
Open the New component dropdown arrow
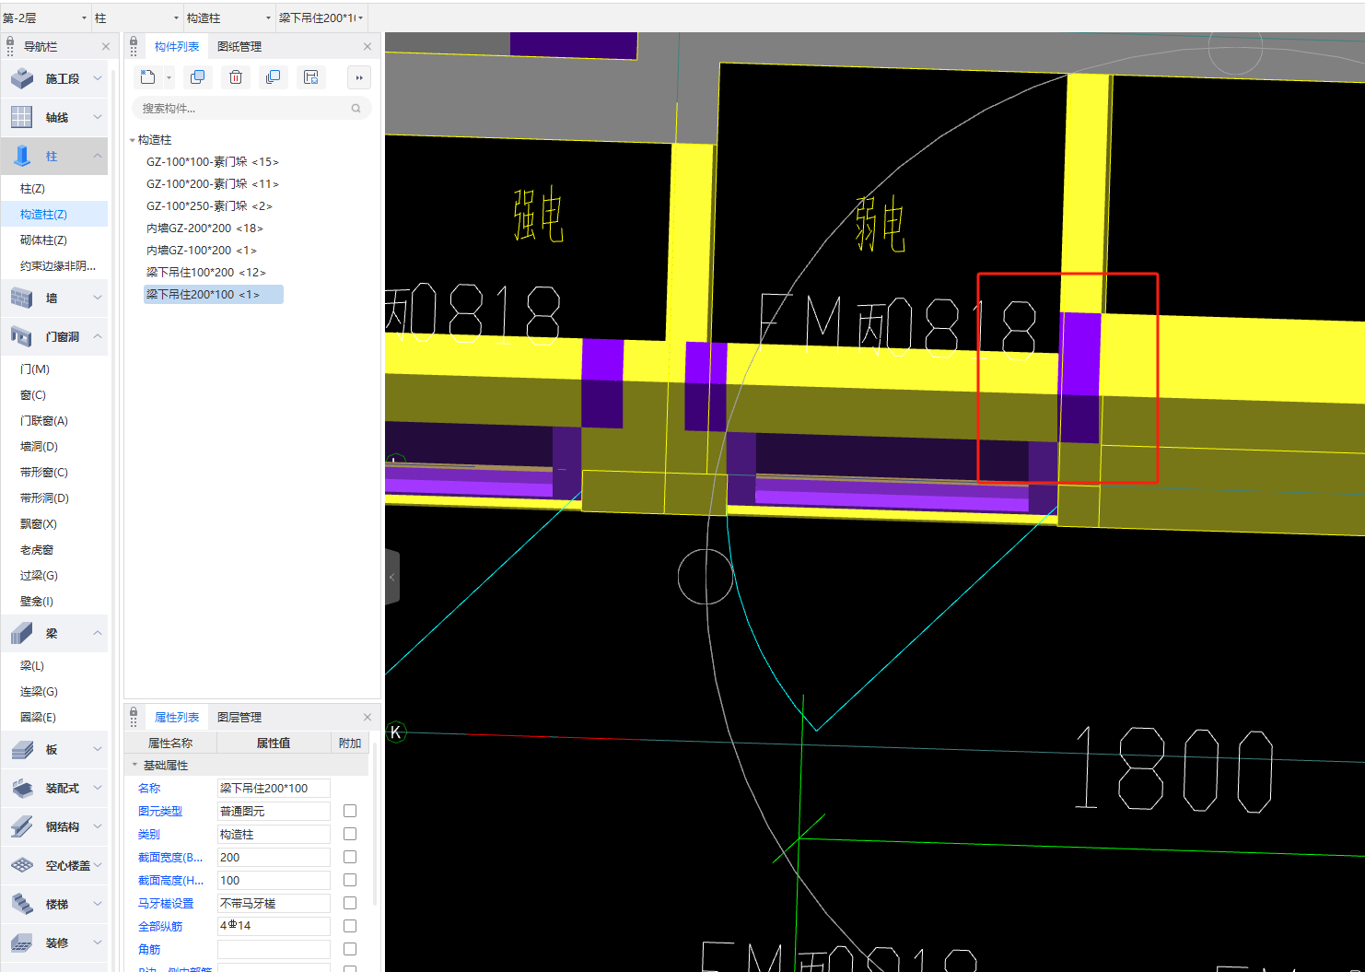click(x=169, y=77)
